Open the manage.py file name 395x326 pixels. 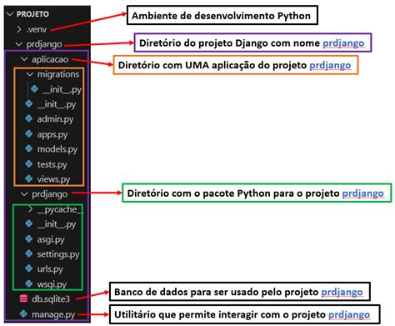pyautogui.click(x=53, y=314)
